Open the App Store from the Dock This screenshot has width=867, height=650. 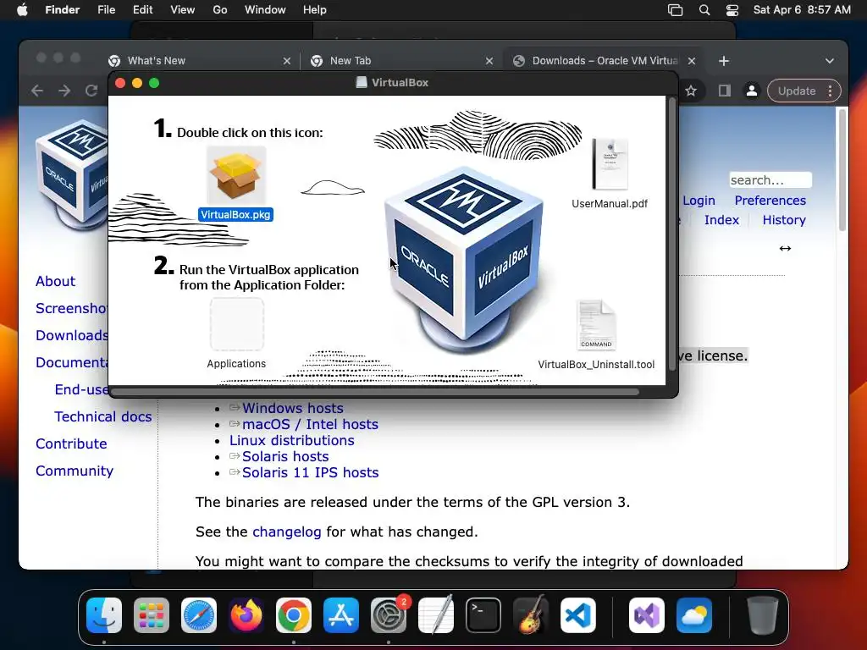341,615
